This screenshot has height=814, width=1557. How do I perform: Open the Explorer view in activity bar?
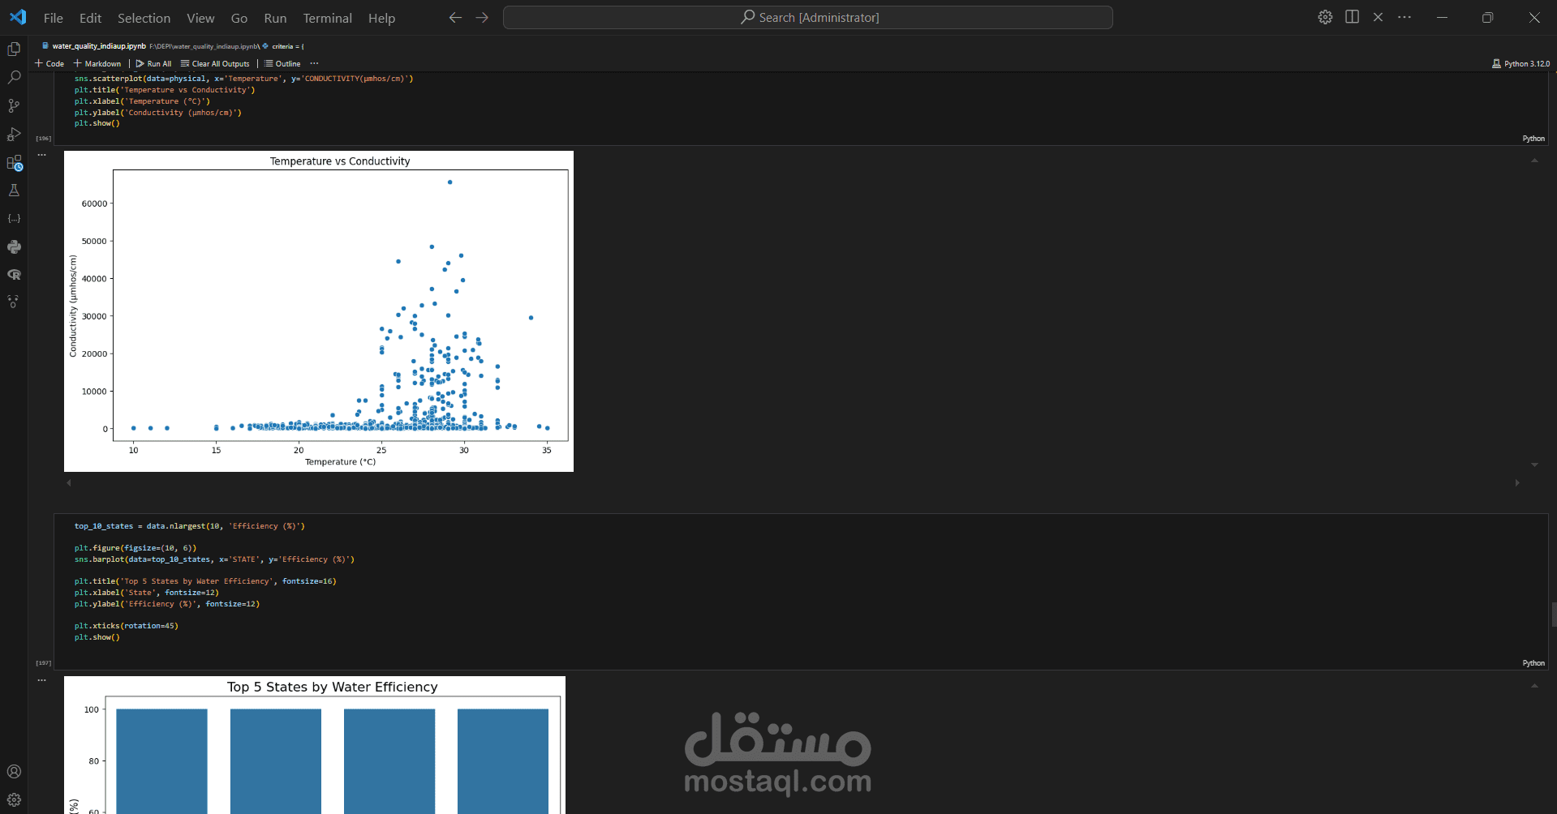point(14,49)
